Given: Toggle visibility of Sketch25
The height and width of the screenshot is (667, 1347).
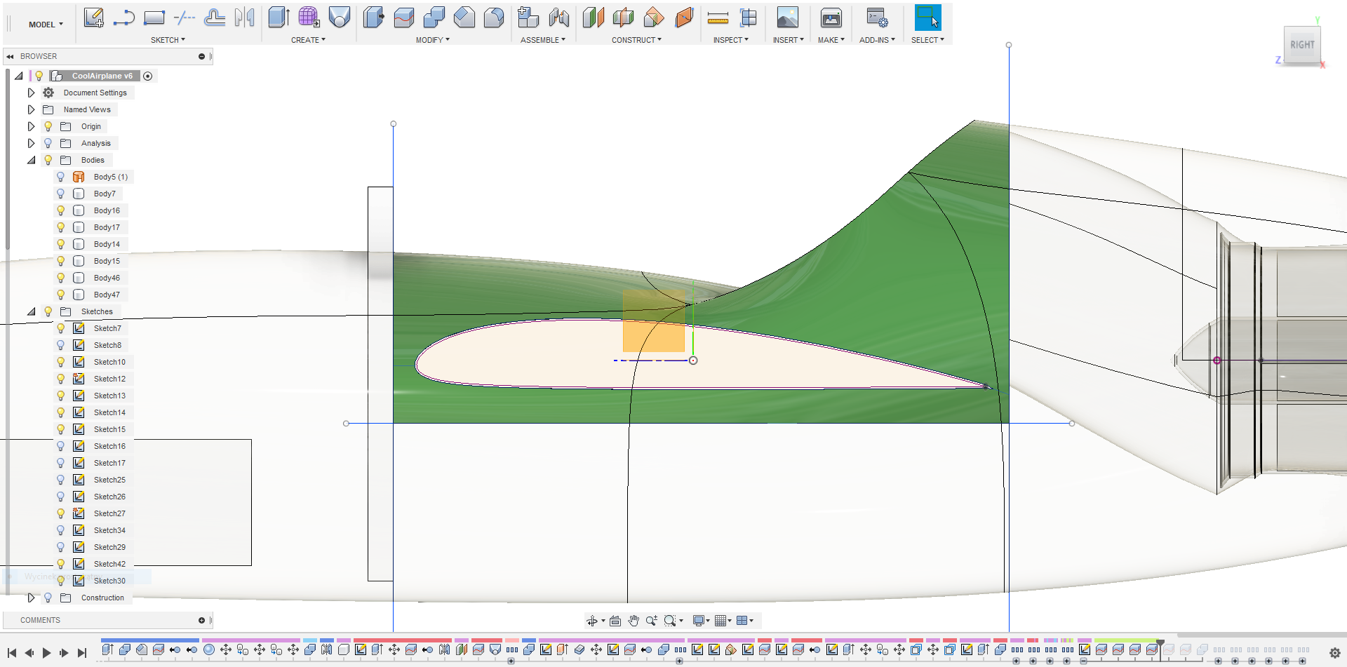Looking at the screenshot, I should click(61, 480).
